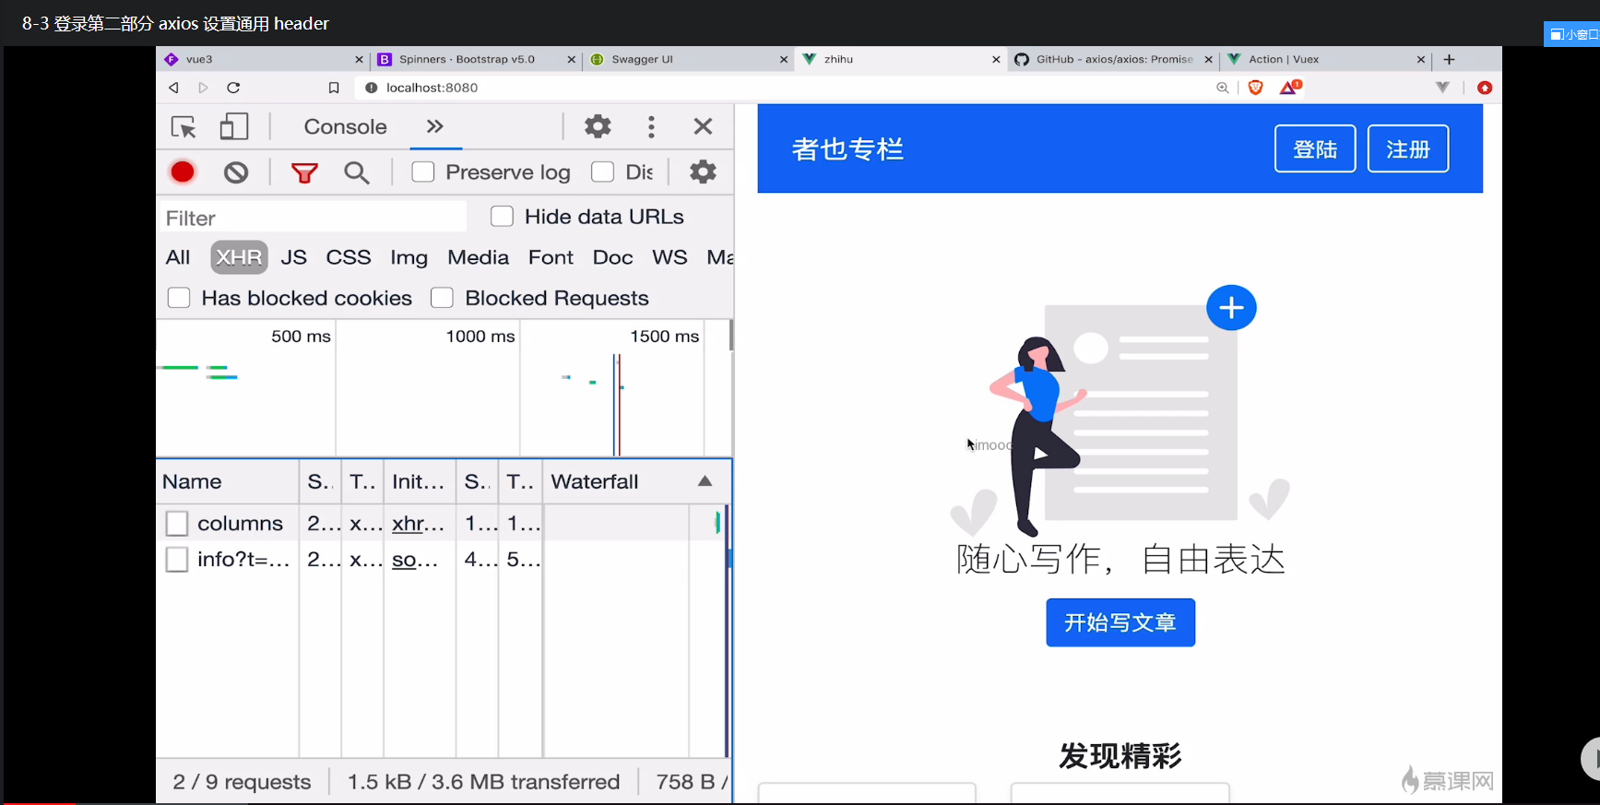Select the Img filter type
The height and width of the screenshot is (805, 1600).
(409, 257)
